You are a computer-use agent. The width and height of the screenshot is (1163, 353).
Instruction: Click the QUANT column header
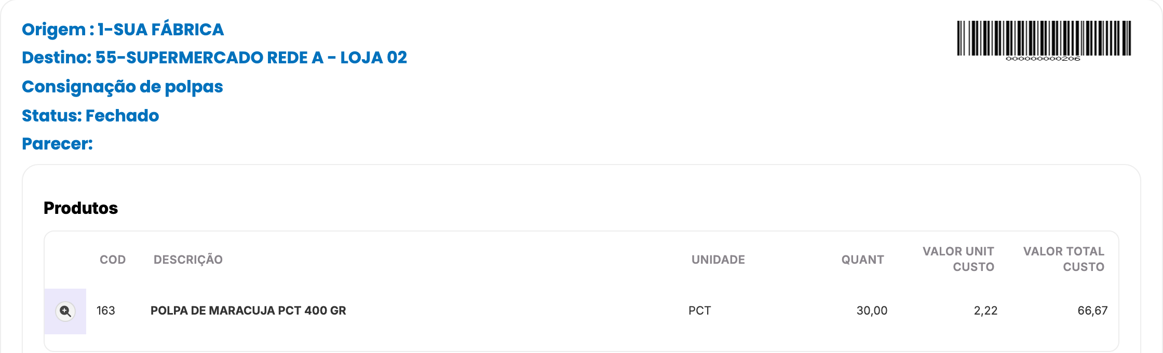click(863, 260)
